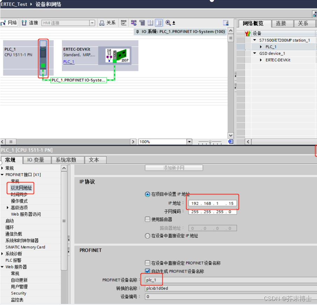Image resolution: width=317 pixels, height=305 pixels.
Task: Click network view vertical scrollbar down arrow
Action: click(x=231, y=135)
